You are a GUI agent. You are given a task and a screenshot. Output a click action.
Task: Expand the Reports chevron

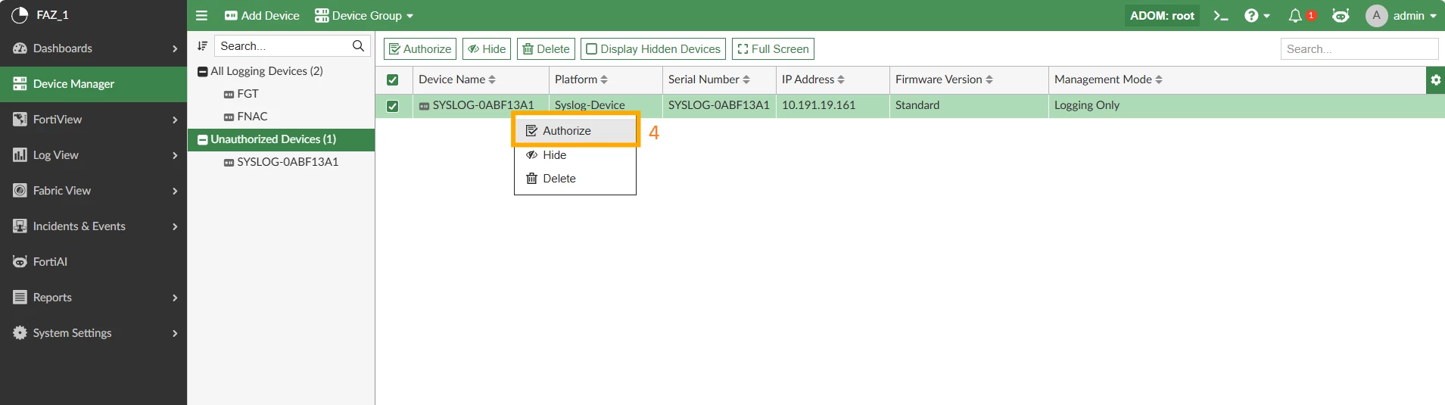click(175, 298)
